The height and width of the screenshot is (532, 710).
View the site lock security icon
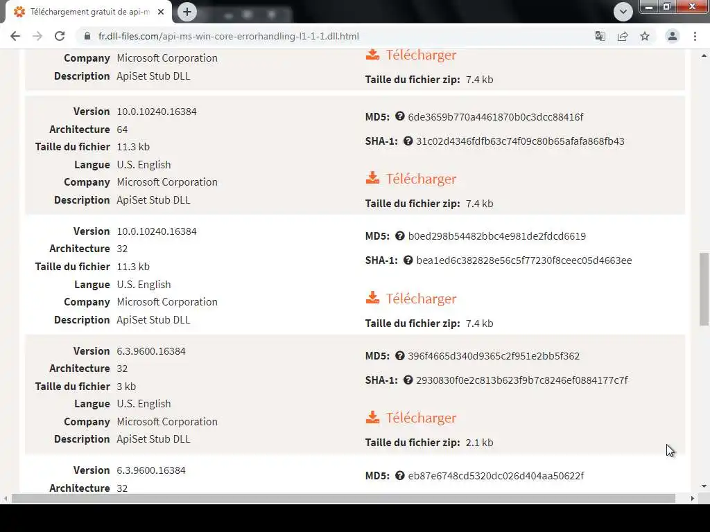point(87,36)
